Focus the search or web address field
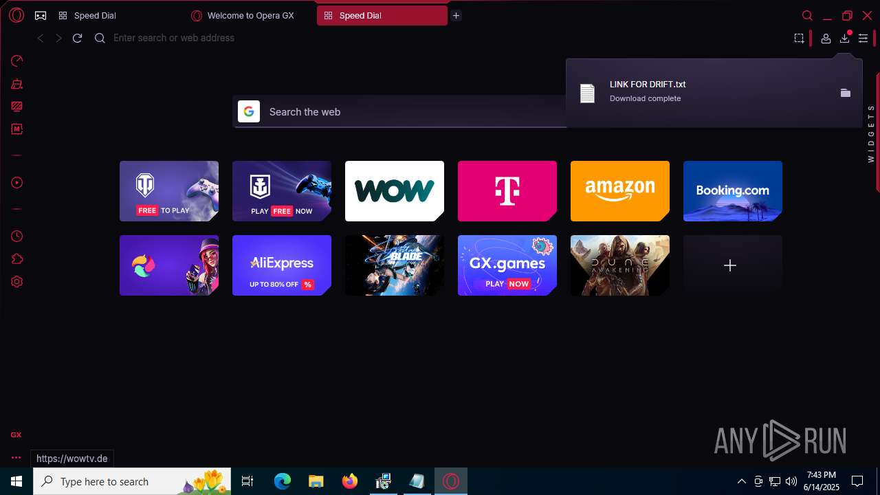This screenshot has height=495, width=880. 440,38
